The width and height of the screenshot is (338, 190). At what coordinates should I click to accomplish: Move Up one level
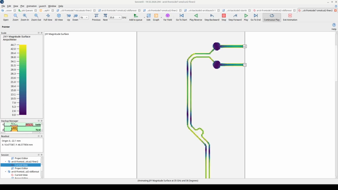tap(68, 17)
